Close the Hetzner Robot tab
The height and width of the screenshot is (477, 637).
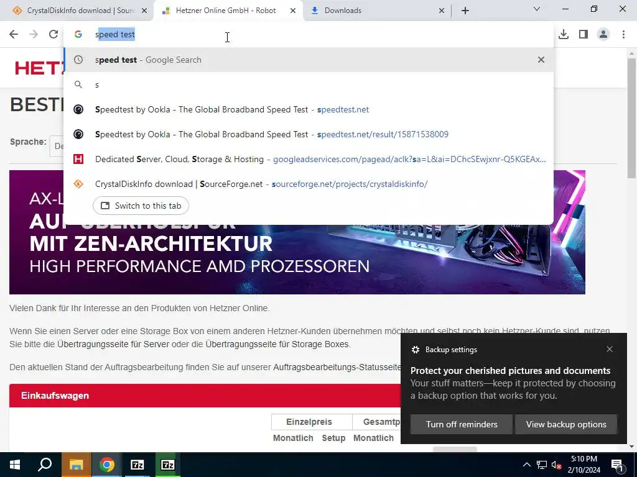pyautogui.click(x=293, y=11)
